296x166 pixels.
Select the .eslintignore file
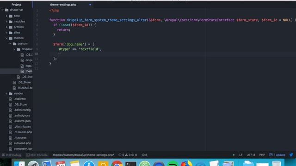coord(22,116)
